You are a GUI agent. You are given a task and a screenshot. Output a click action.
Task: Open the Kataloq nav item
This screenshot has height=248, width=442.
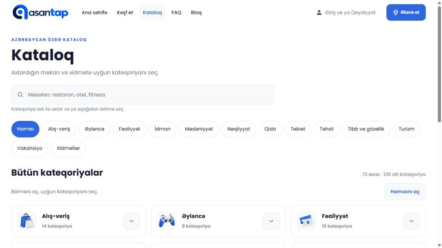(x=152, y=12)
